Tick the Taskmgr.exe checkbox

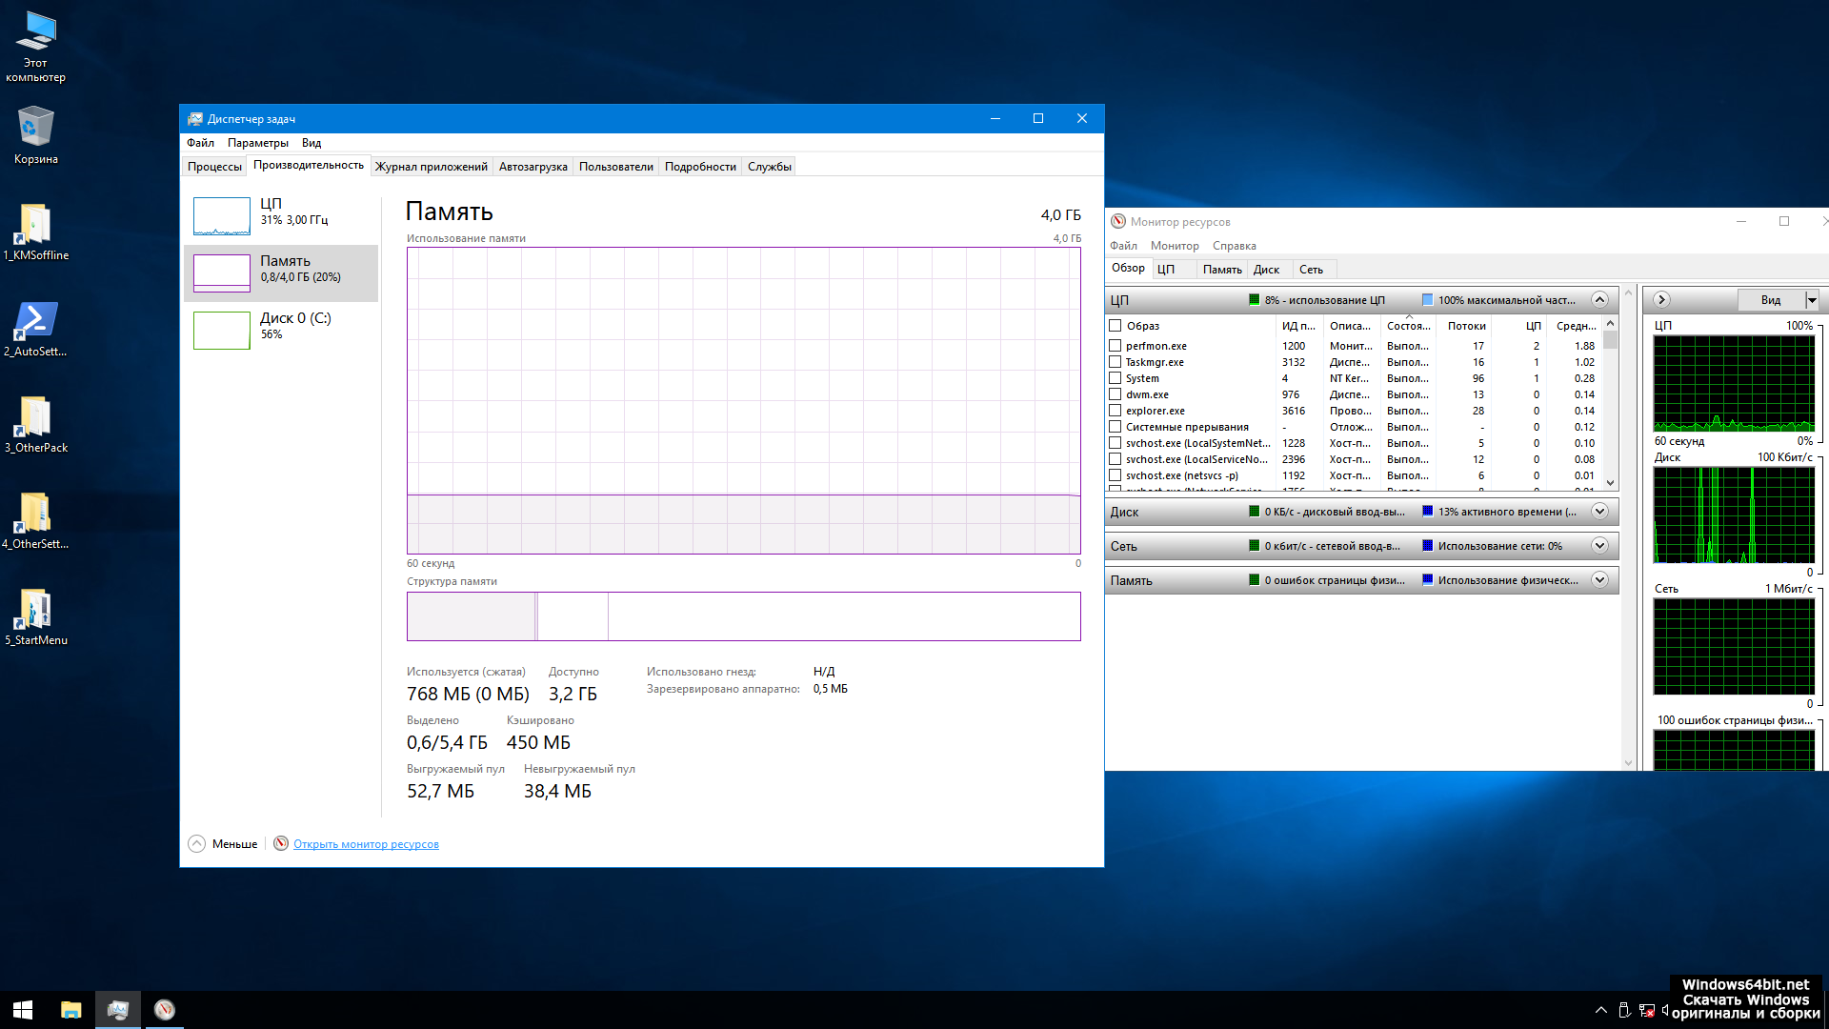coord(1115,362)
